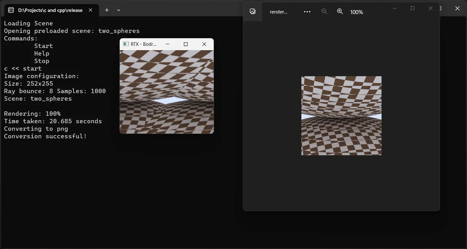The image size is (467, 249).
Task: Expand the terminal profiles dropdown chevron
Action: coord(118,10)
